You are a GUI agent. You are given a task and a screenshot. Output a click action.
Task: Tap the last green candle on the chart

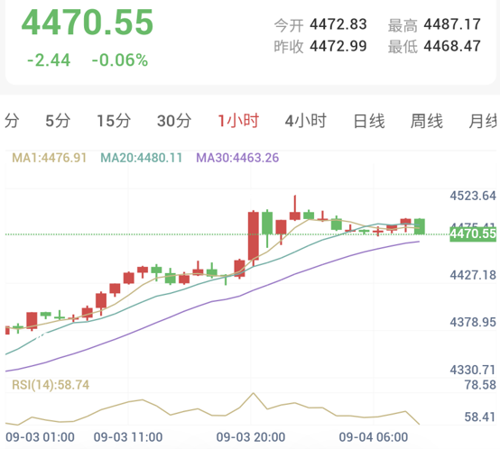[420, 226]
